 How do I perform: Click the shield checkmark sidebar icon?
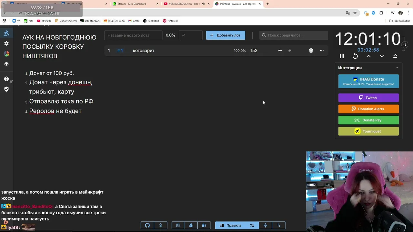pyautogui.click(x=6, y=89)
